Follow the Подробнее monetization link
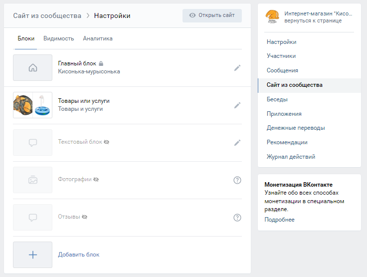The height and width of the screenshot is (277, 367). 279,220
